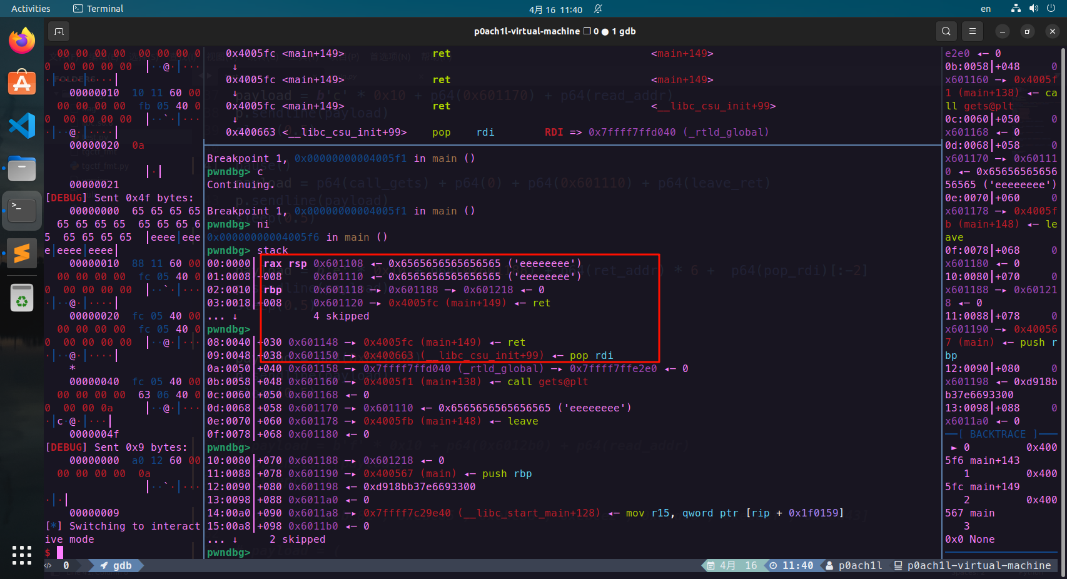Open the terminal hamburger menu
This screenshot has height=579, width=1067.
coord(972,31)
